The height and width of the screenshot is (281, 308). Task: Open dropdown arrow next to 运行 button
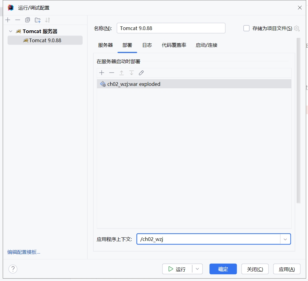pos(197,269)
